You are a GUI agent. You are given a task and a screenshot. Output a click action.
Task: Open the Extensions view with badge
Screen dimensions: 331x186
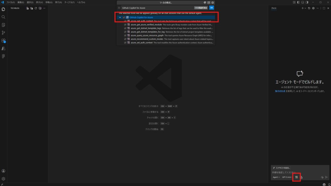(3, 41)
